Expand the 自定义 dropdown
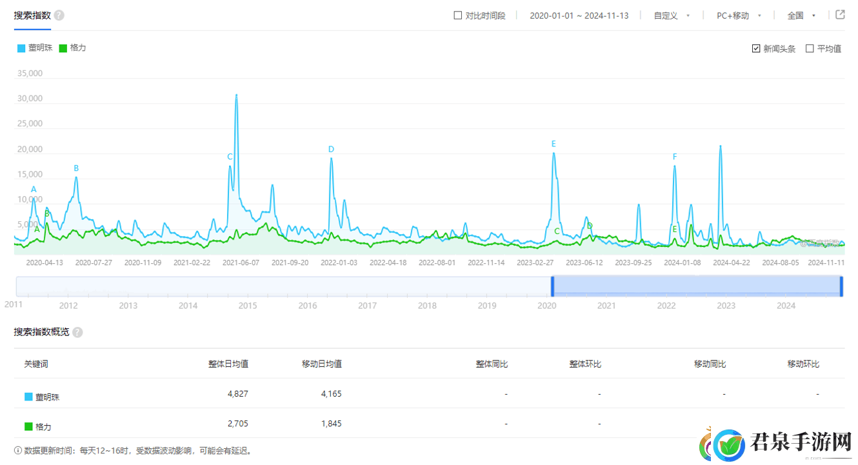This screenshot has width=858, height=465. 672,15
